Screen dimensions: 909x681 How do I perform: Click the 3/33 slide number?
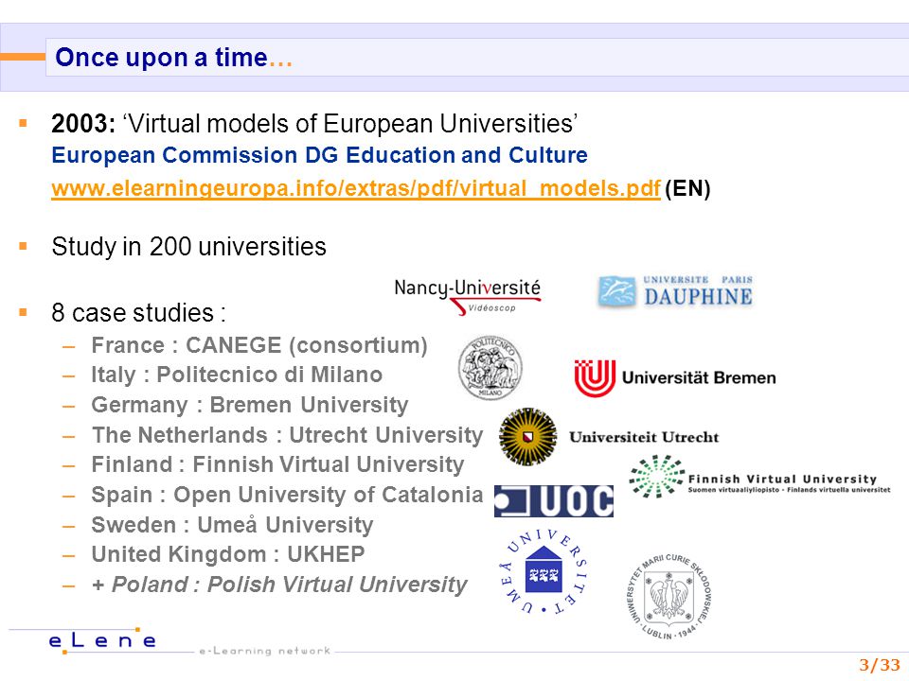tap(880, 664)
